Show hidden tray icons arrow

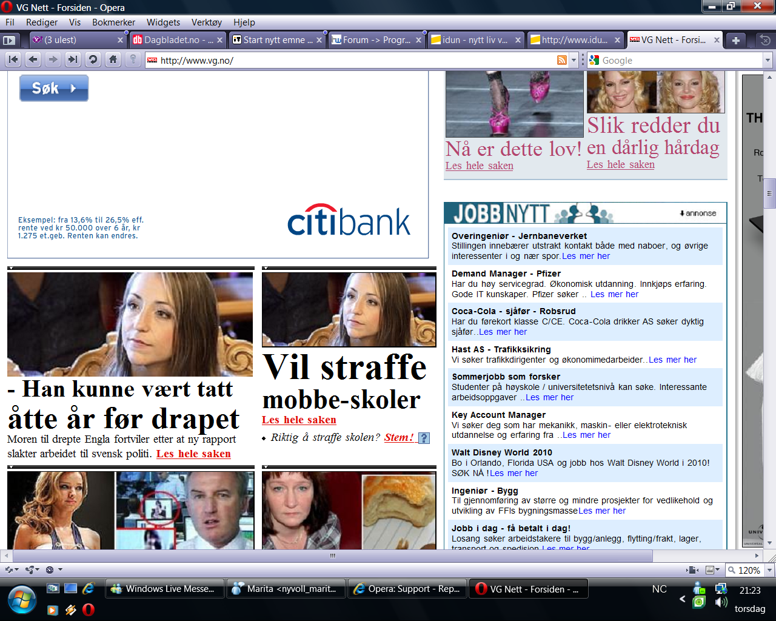[682, 599]
